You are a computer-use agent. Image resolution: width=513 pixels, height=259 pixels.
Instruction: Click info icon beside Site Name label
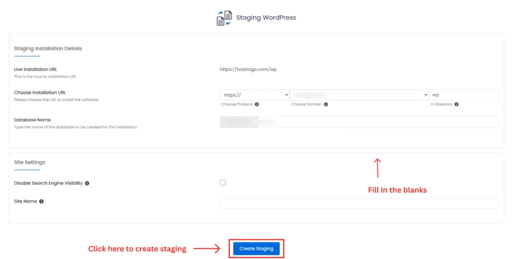[41, 201]
